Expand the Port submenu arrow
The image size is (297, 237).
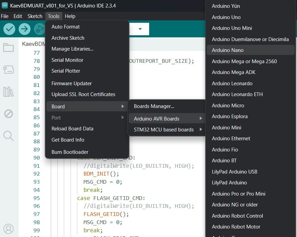coord(123,117)
